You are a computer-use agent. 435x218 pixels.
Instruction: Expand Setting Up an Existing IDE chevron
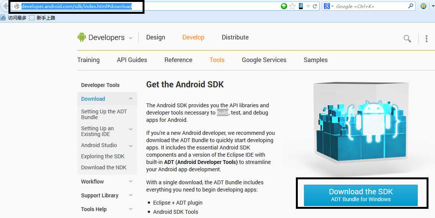(131, 129)
